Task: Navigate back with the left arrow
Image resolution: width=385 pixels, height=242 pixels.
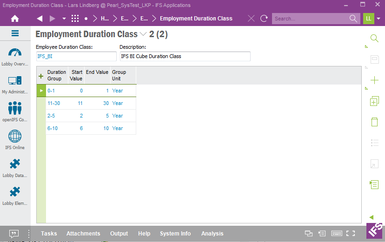Action: tap(40, 19)
